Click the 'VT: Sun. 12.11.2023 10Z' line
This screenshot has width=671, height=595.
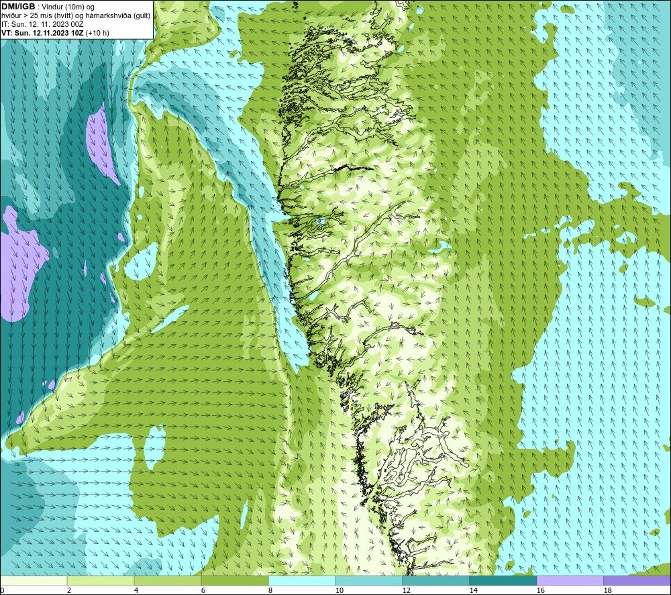pos(42,33)
